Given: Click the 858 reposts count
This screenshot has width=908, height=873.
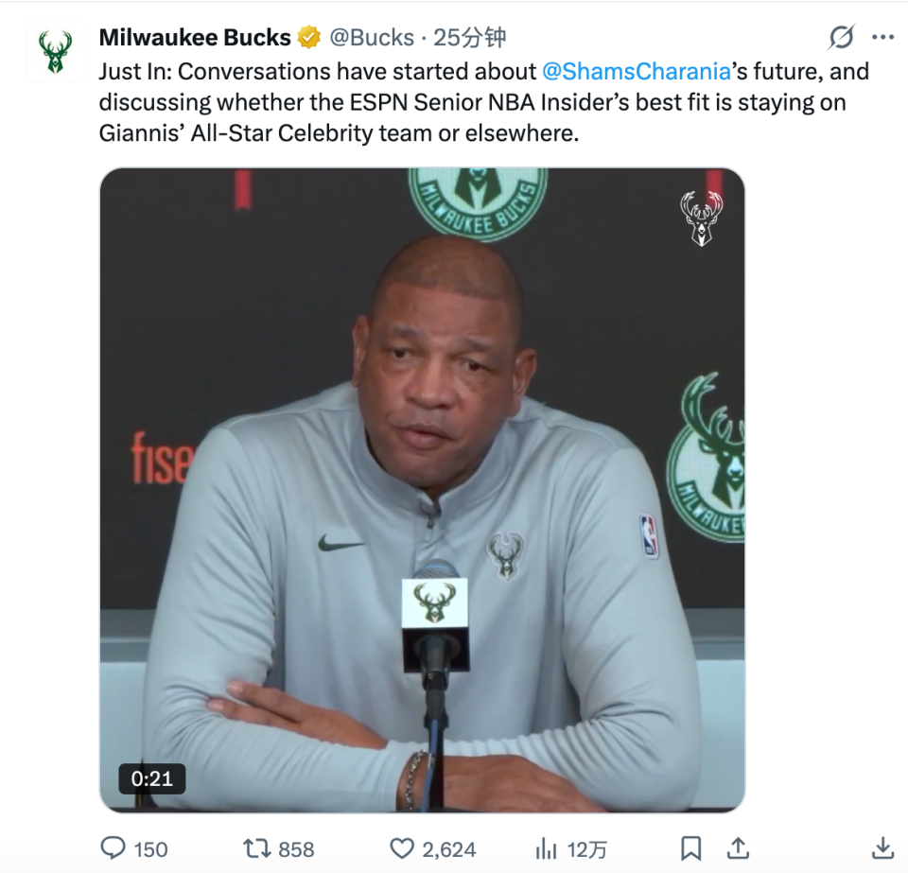Looking at the screenshot, I should pos(296,848).
